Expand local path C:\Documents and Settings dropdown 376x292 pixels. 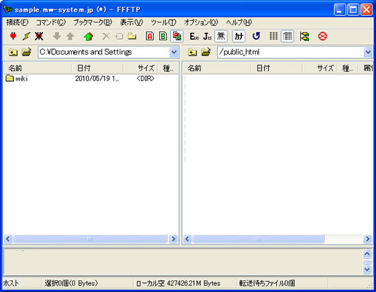click(174, 52)
